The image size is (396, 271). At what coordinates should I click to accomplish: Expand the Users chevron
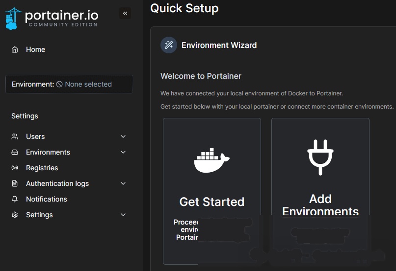pos(123,136)
